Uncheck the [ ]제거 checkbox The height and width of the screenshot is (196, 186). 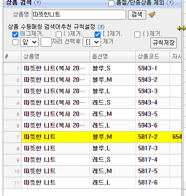[97, 35]
